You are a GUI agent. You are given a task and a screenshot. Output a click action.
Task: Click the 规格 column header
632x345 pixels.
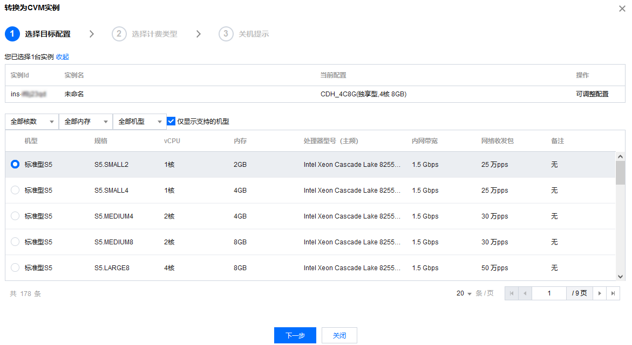pos(101,140)
